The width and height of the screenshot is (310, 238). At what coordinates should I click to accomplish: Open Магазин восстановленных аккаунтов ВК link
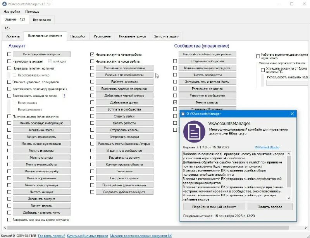(141, 236)
